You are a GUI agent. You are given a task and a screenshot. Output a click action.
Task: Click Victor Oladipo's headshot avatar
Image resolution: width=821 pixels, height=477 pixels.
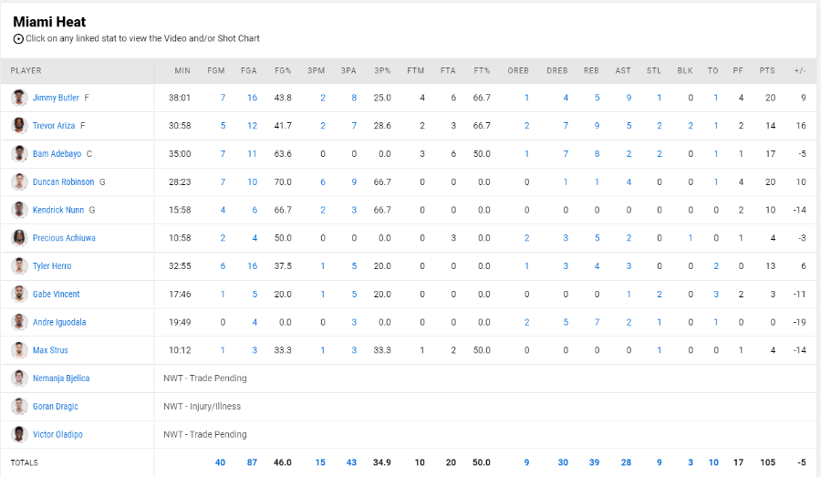click(x=19, y=434)
